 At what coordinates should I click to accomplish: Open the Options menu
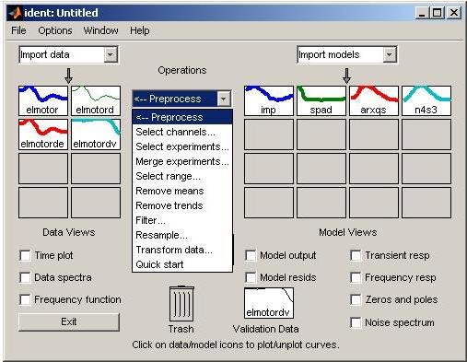tap(55, 30)
